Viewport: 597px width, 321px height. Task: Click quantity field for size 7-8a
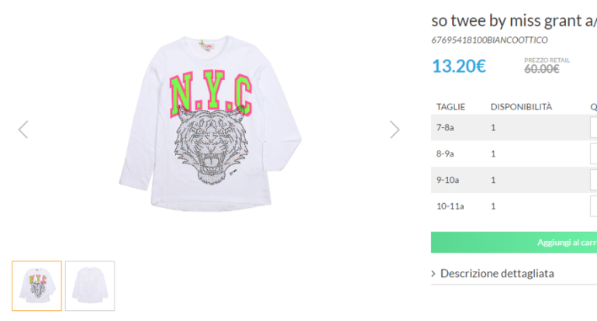click(x=593, y=127)
